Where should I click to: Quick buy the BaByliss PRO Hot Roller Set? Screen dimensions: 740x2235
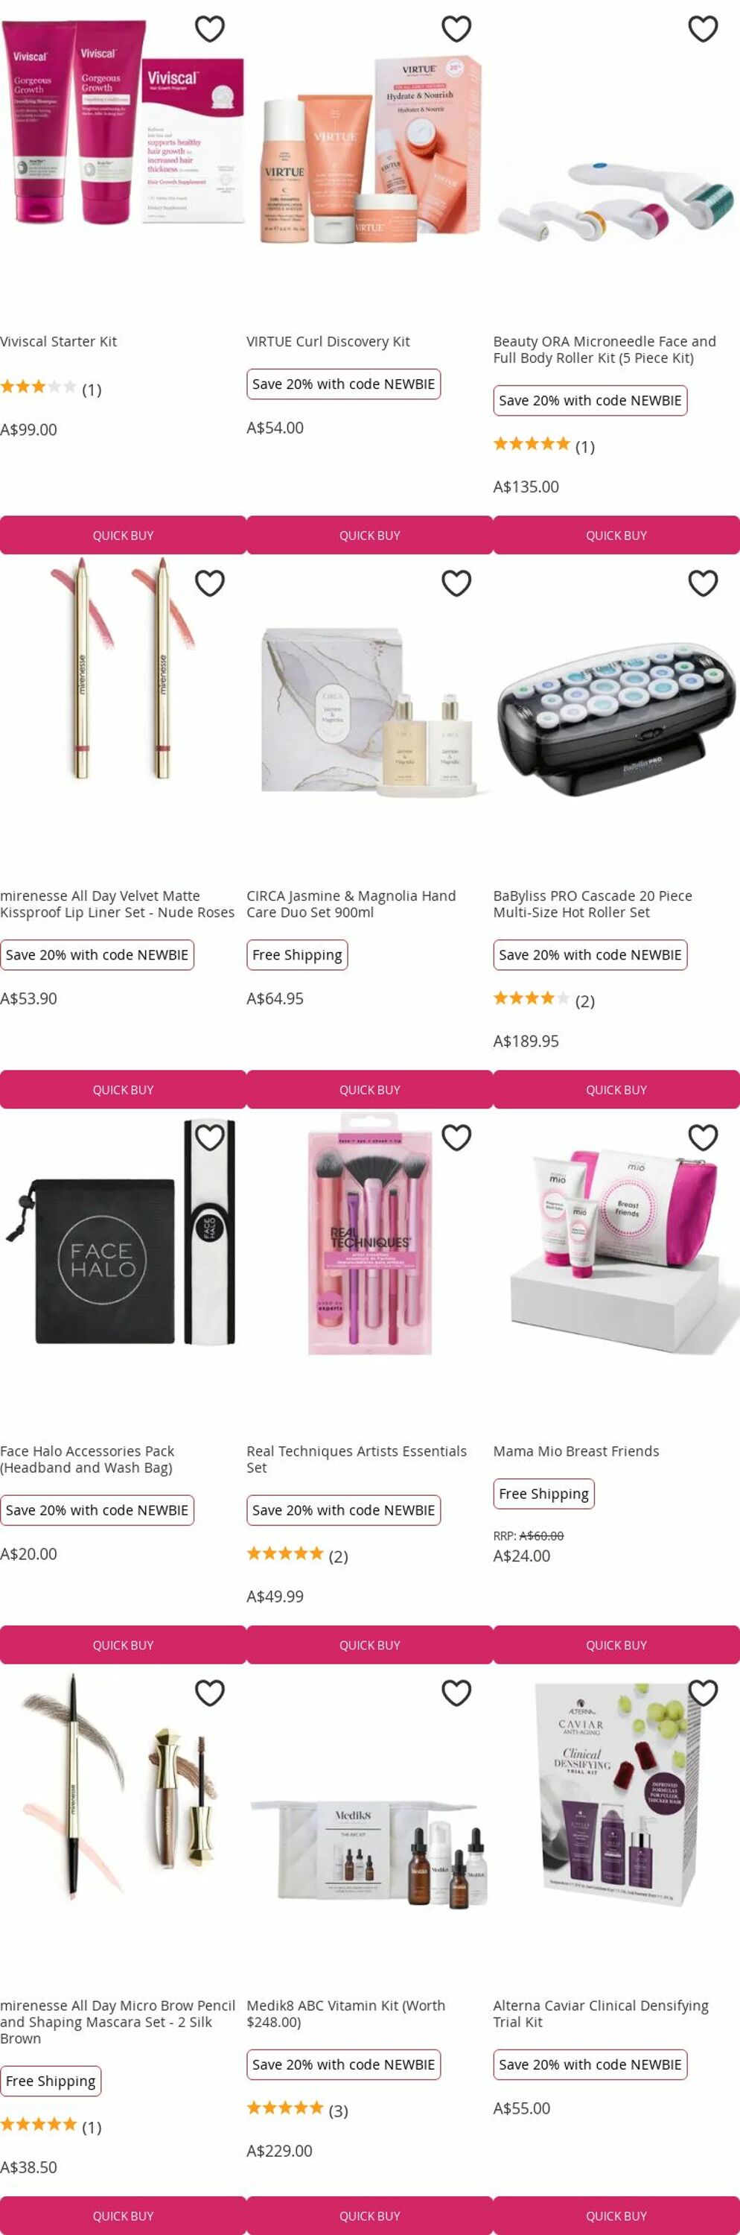(x=616, y=1090)
